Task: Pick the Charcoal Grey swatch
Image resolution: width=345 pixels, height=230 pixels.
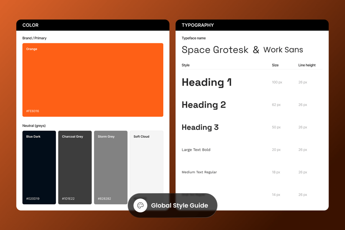Action: pyautogui.click(x=75, y=167)
